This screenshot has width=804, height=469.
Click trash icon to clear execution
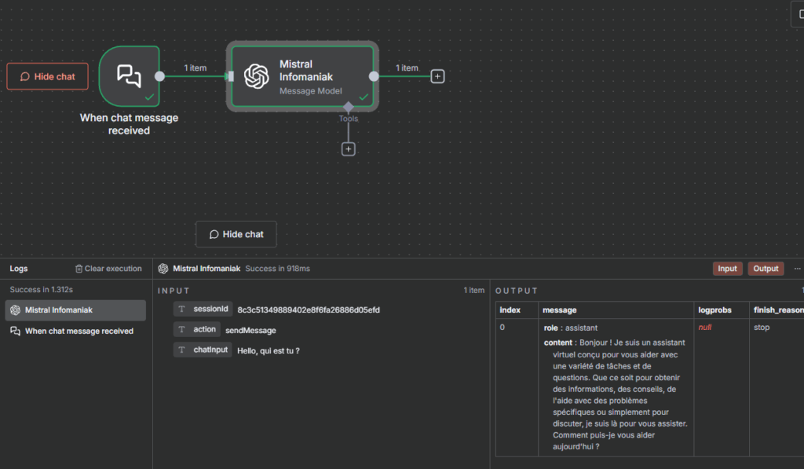(x=79, y=269)
